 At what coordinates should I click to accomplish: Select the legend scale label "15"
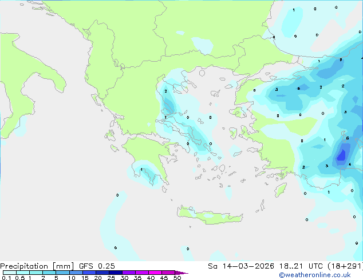pos(85,278)
